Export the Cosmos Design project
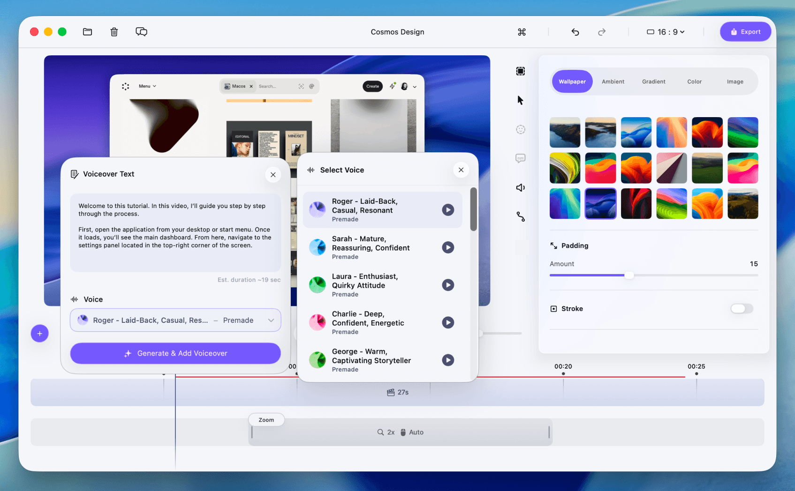The width and height of the screenshot is (795, 491). click(x=745, y=31)
